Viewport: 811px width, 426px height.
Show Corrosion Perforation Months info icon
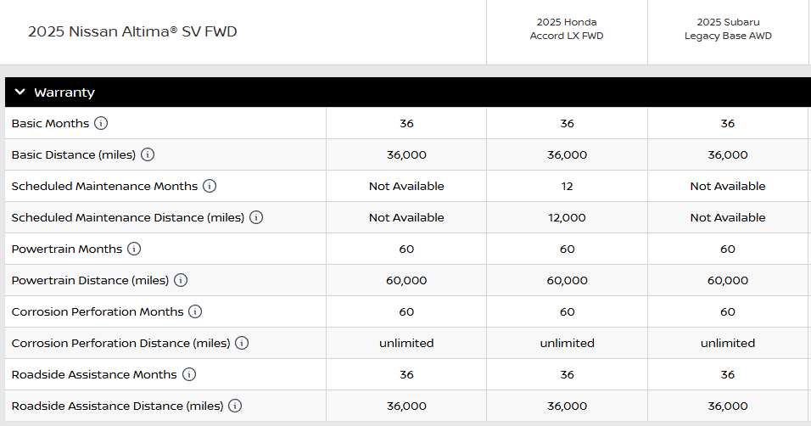click(x=195, y=311)
